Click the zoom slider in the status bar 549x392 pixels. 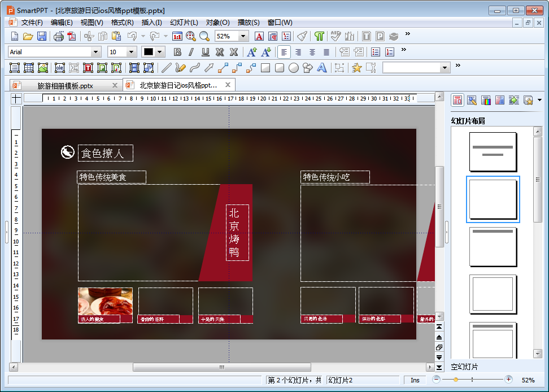pyautogui.click(x=472, y=380)
